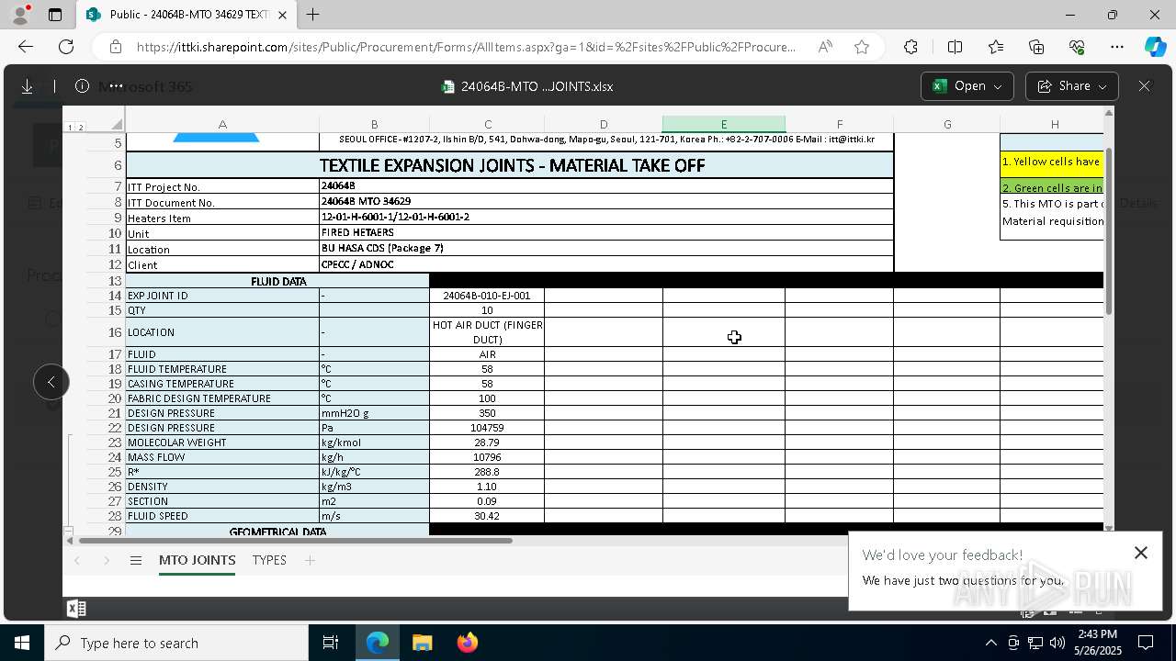The image size is (1176, 661).
Task: Show file info details panel
Action: (82, 86)
